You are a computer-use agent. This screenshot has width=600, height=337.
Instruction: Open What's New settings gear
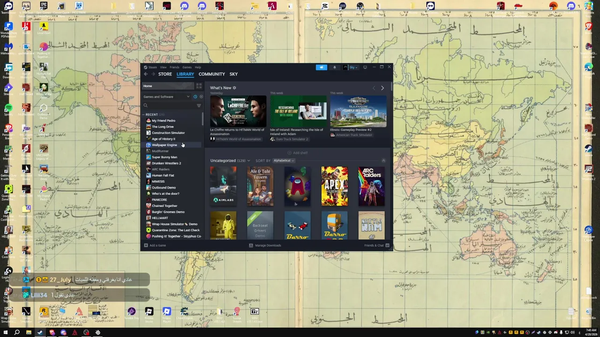click(234, 88)
